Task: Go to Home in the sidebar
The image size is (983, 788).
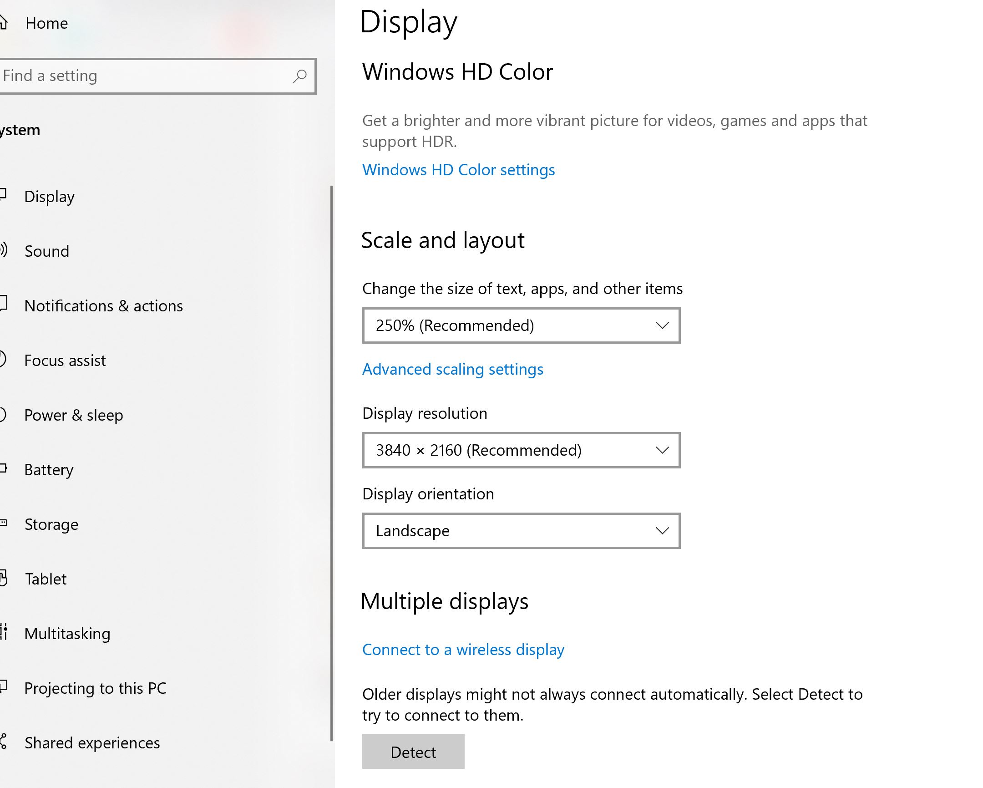Action: click(46, 23)
